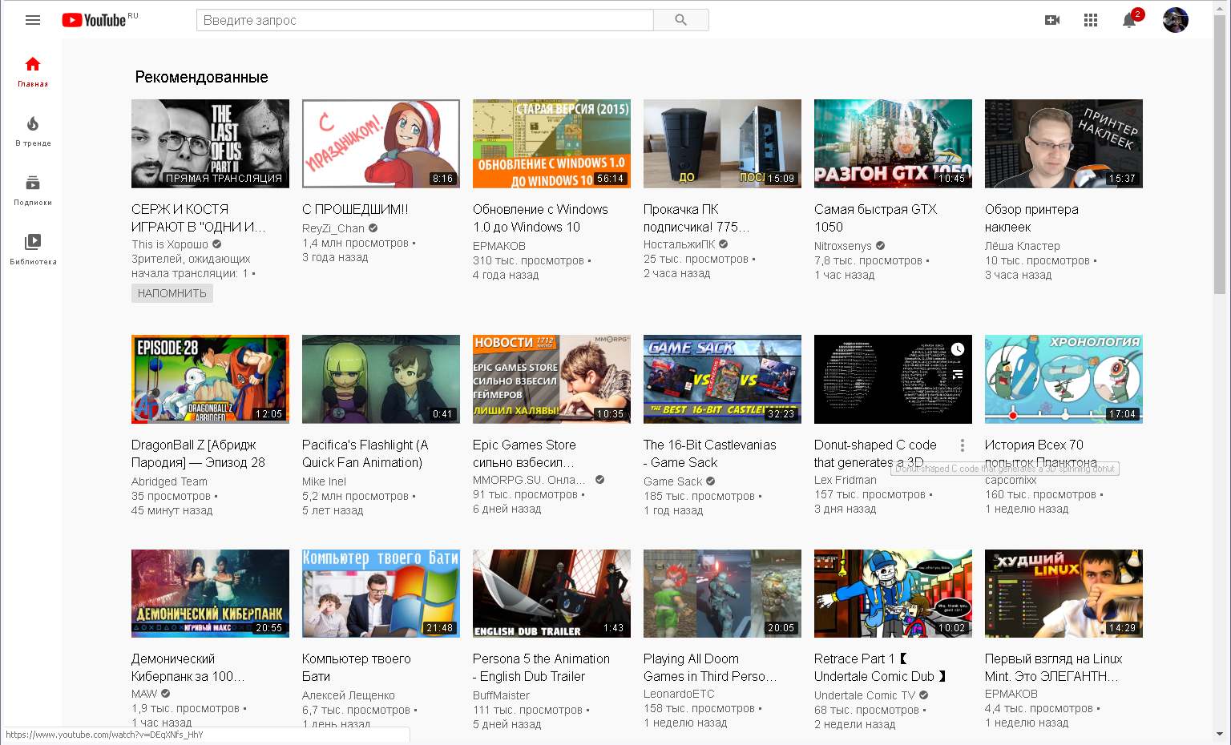Open the Windows 1.0 to 10 update thumbnail
1231x745 pixels.
(x=551, y=143)
